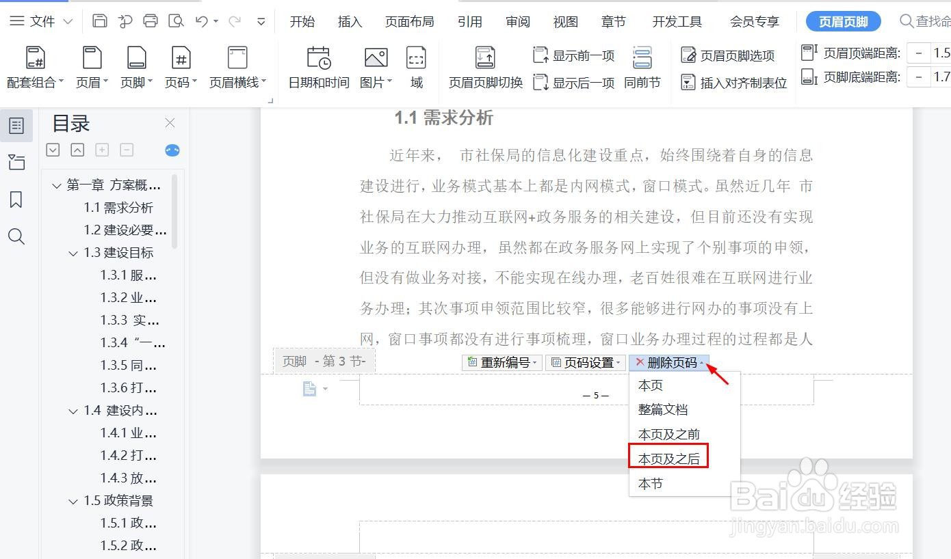Open the 页码 page number dropdown
Viewport: 951px width, 559px height.
(180, 65)
